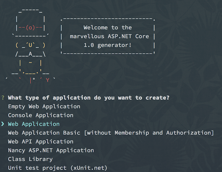Choose the Web API Application option
Viewport: 222px width, 172px height.
pos(41,142)
